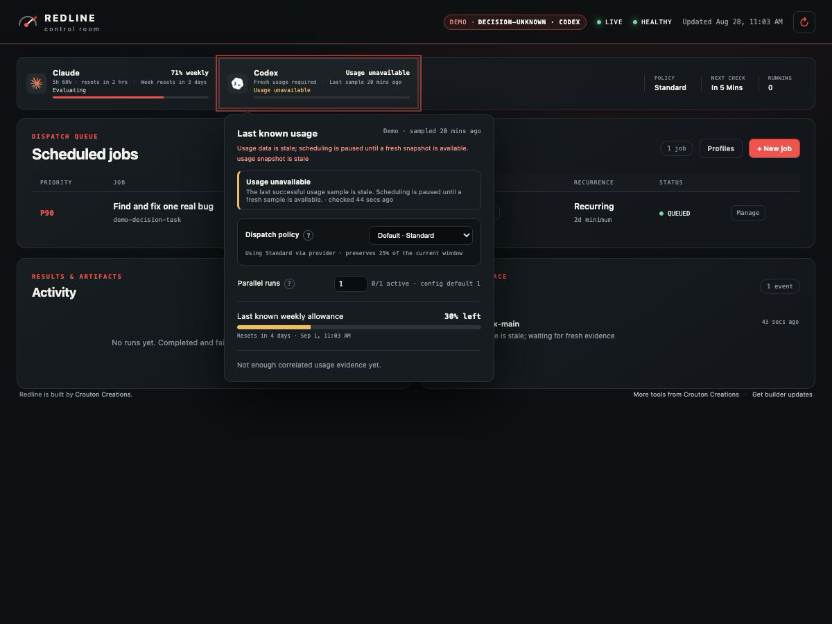Click the New job button
Viewport: 832px width, 624px height.
[x=774, y=148]
